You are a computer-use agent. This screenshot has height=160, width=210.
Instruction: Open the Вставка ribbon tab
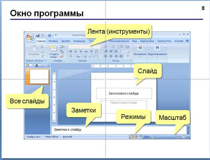(53, 41)
